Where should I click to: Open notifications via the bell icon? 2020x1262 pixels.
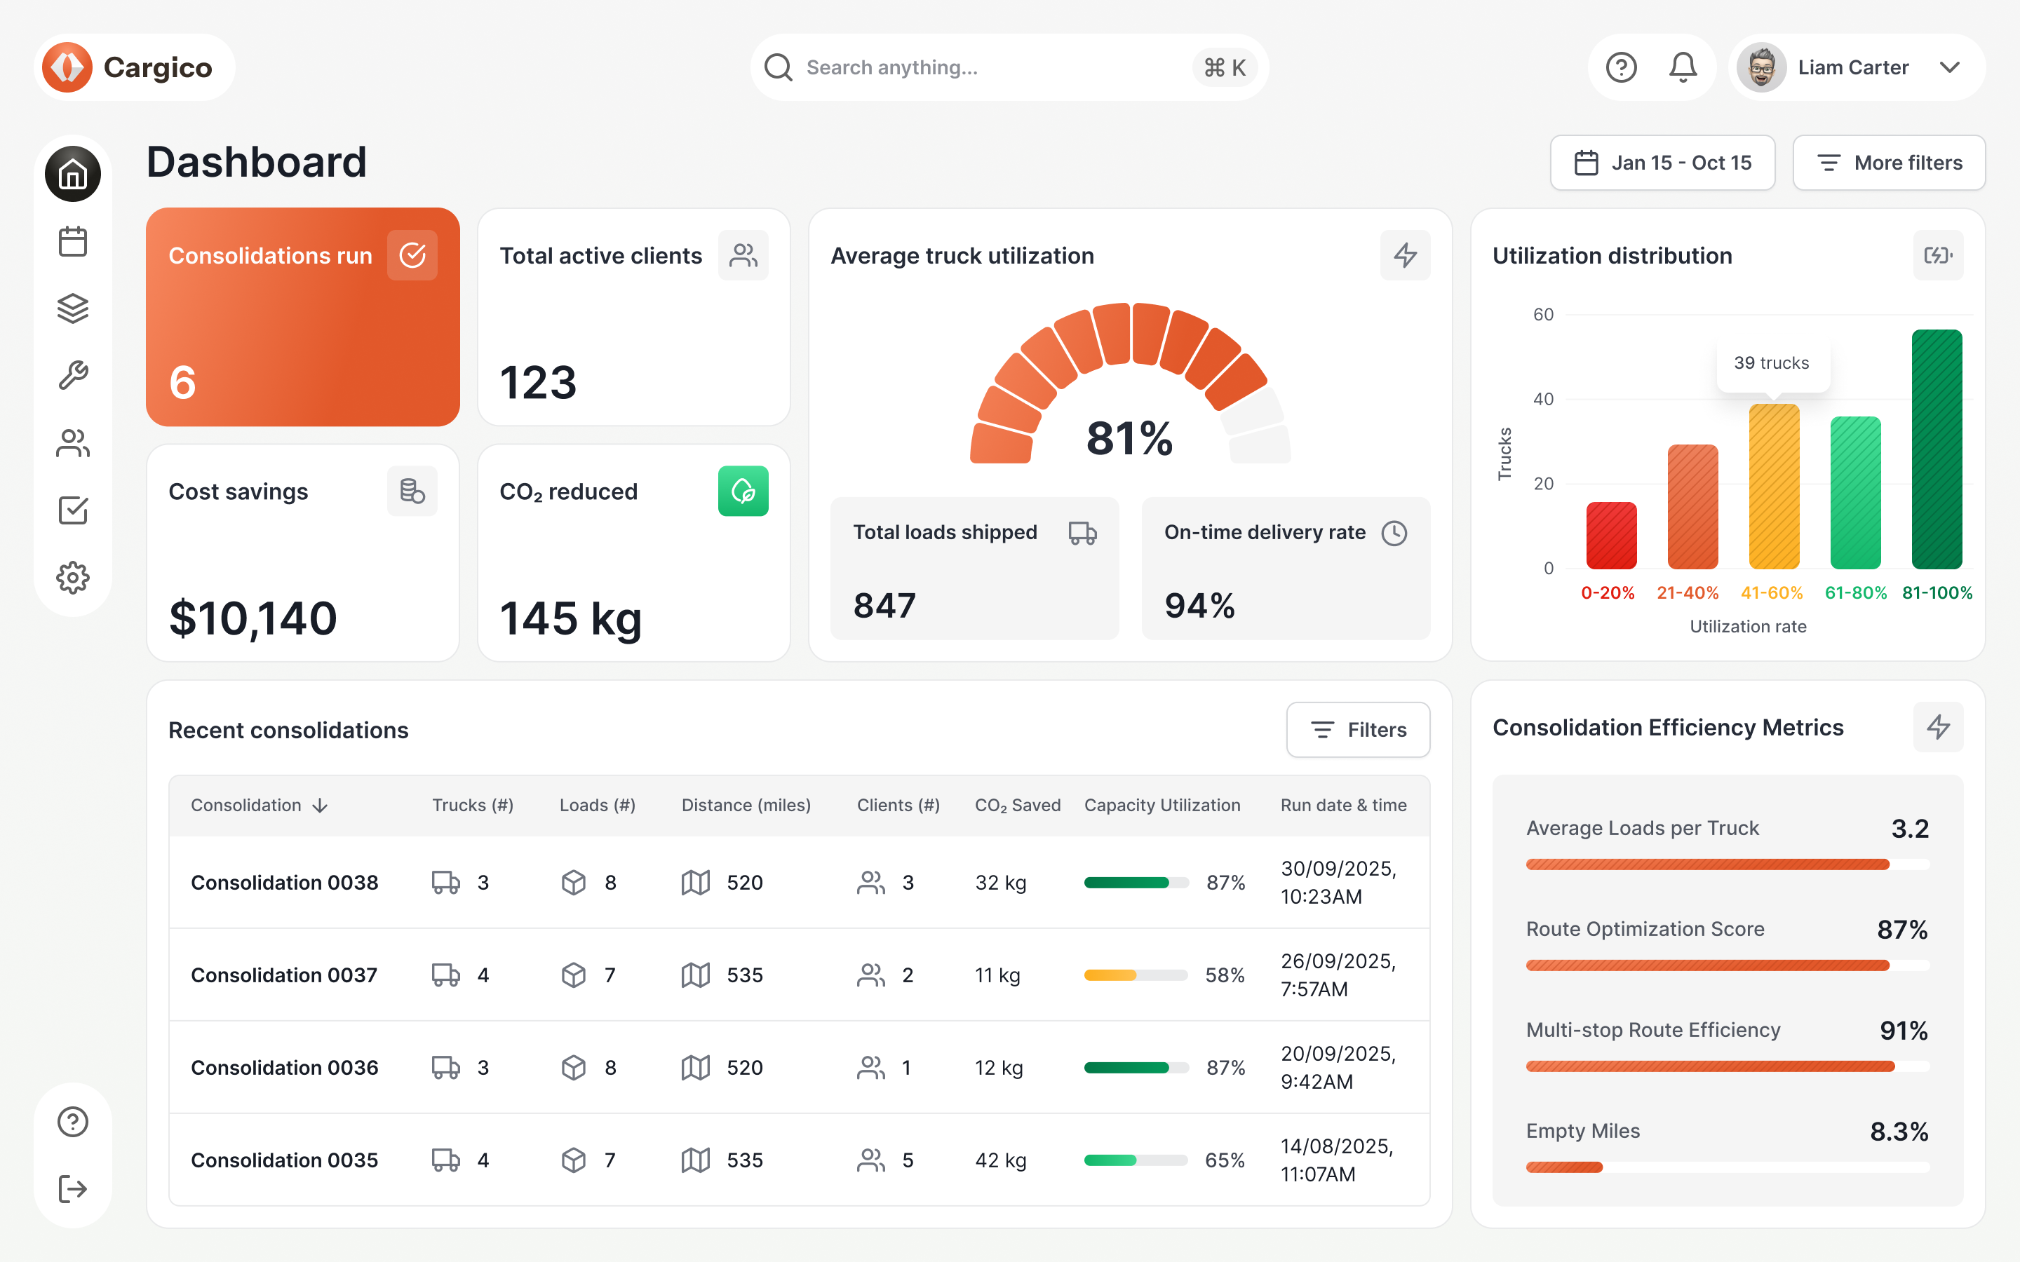pyautogui.click(x=1683, y=67)
